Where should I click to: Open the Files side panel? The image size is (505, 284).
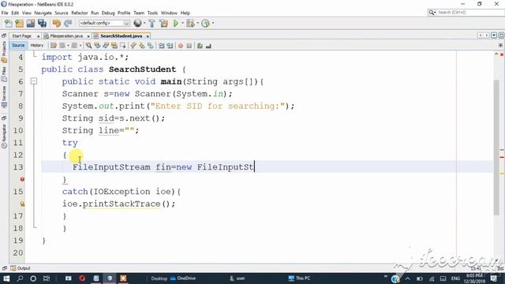point(4,74)
